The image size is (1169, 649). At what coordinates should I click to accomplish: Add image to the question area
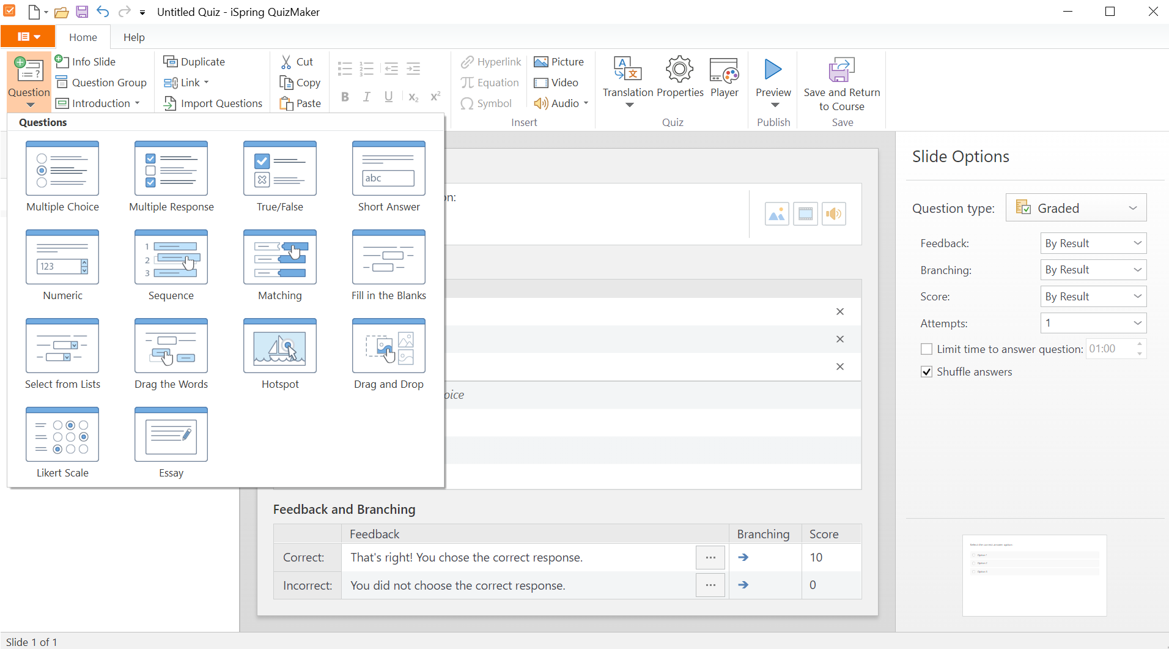777,214
